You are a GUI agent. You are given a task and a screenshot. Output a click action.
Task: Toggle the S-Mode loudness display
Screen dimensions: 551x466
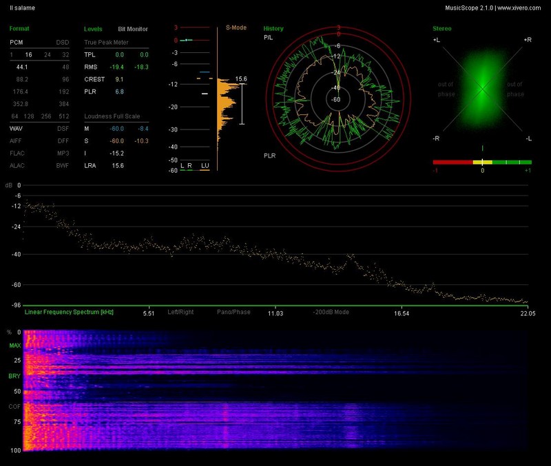236,28
